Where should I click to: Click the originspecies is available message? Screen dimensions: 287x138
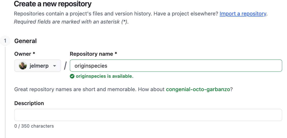pos(104,76)
